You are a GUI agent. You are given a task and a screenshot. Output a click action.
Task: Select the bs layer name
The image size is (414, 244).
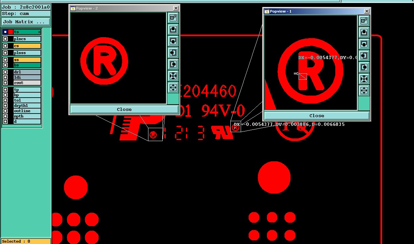pyautogui.click(x=27, y=65)
